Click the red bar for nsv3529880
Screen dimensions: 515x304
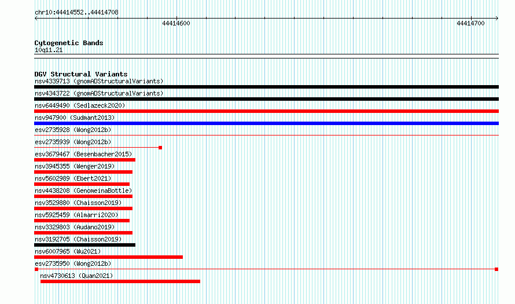click(x=83, y=208)
